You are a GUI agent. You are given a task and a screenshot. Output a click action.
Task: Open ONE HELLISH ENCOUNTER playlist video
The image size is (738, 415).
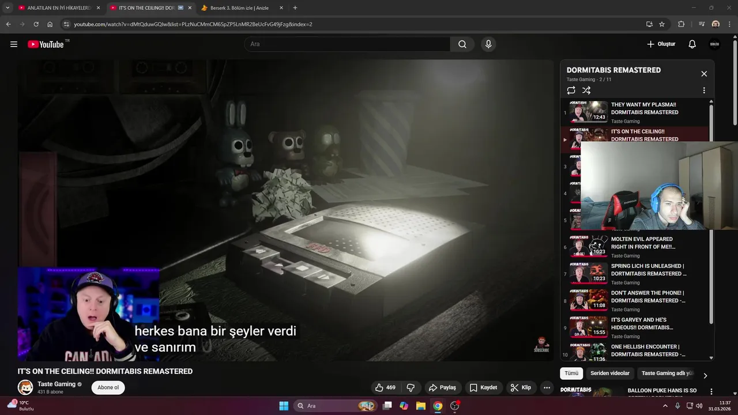[634, 352]
